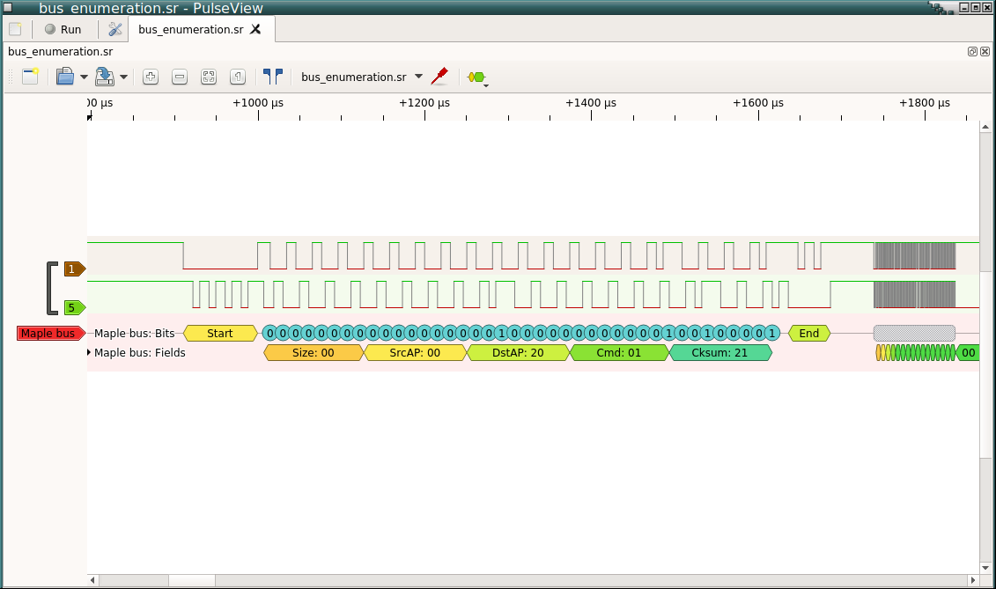Click the group bracket for channels 1 and 5
This screenshot has width=996, height=589.
[x=51, y=288]
